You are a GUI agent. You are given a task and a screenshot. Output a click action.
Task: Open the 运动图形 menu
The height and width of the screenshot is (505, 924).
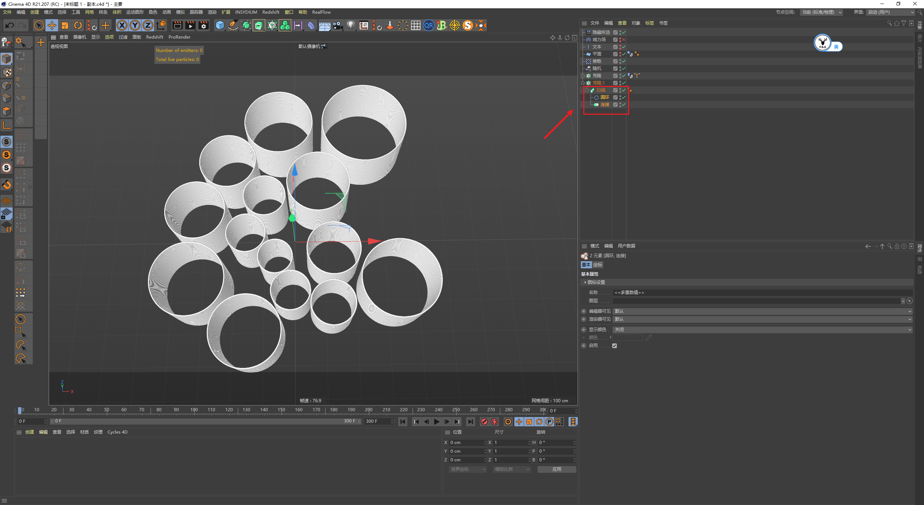point(135,12)
